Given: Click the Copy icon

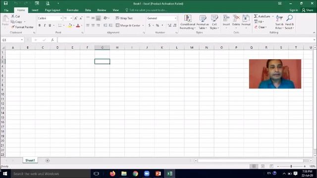Looking at the screenshot, I should (12, 22).
